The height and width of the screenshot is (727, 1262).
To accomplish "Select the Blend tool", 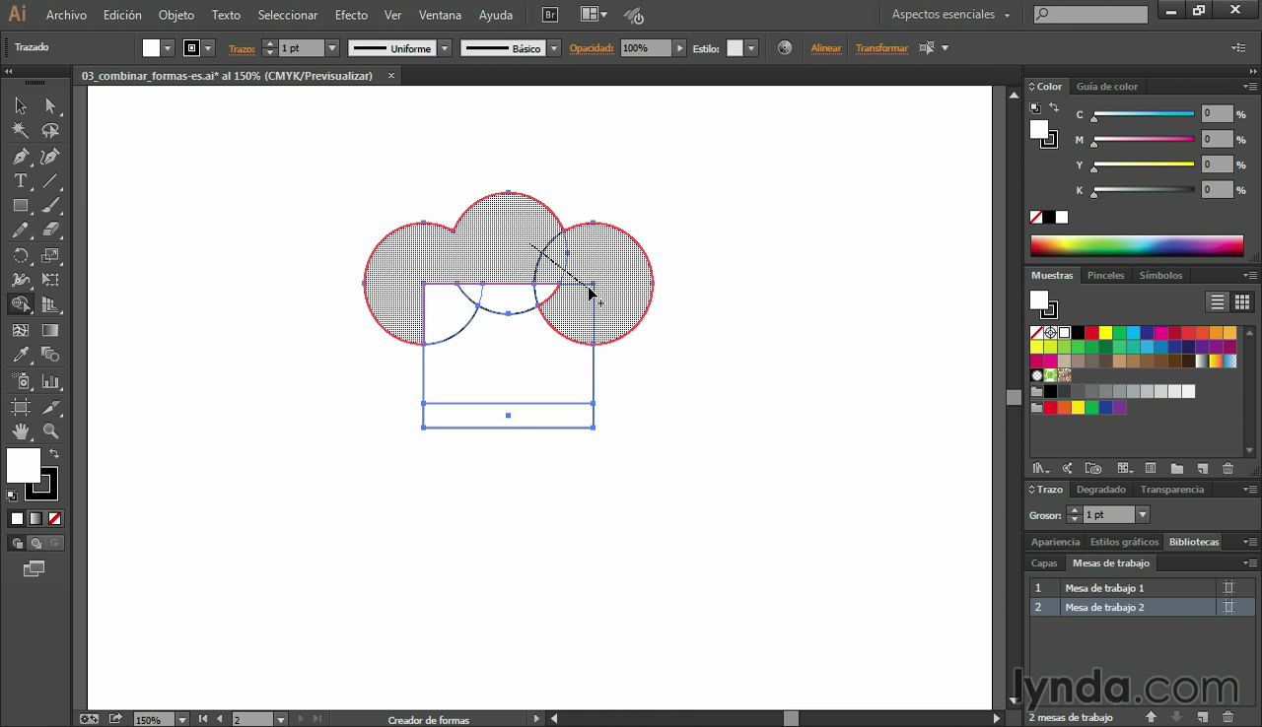I will pyautogui.click(x=50, y=356).
